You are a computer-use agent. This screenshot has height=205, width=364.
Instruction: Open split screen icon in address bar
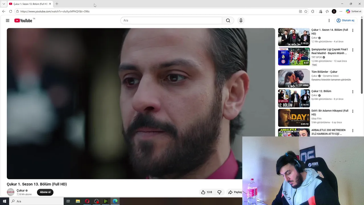300,11
